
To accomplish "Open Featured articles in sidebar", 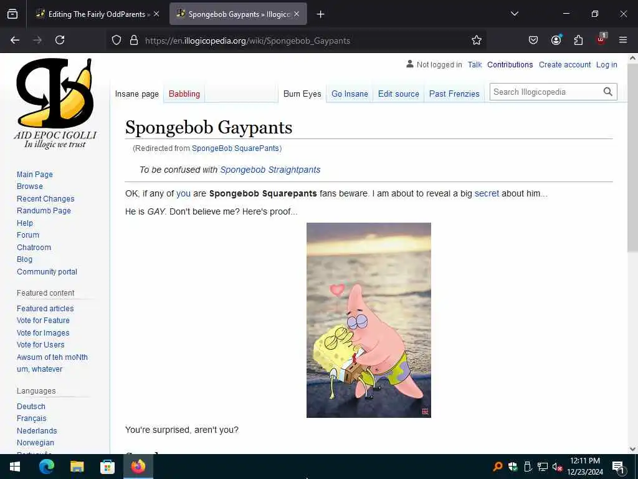I will point(45,308).
